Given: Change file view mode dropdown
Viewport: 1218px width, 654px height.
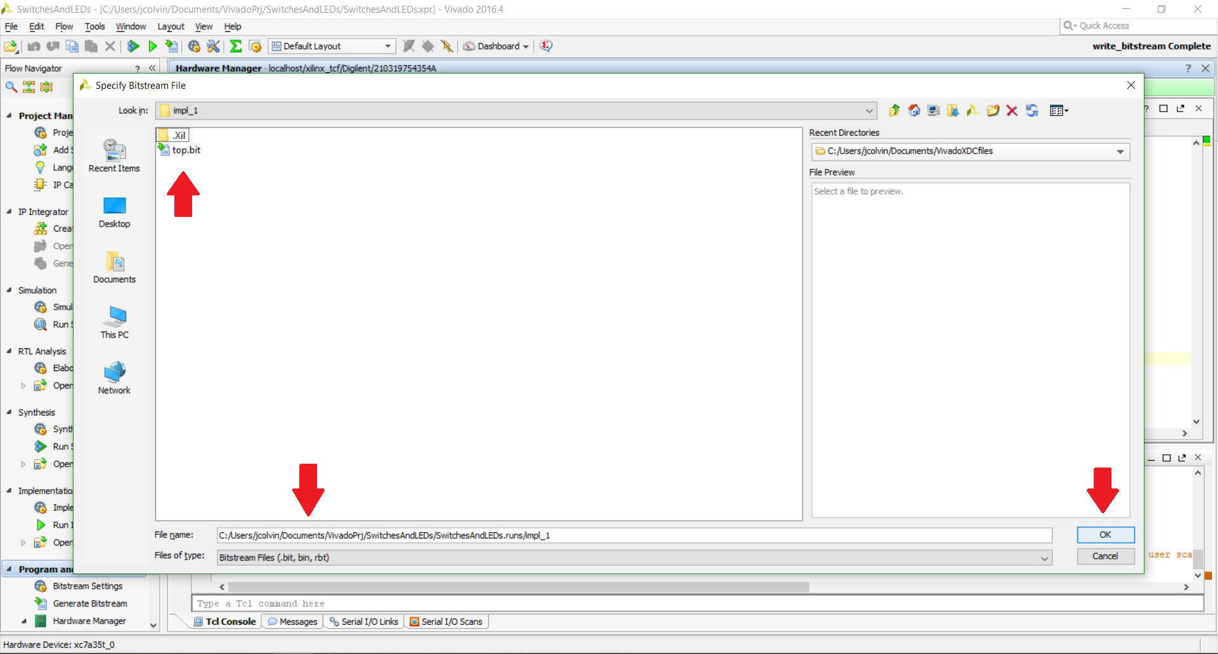Looking at the screenshot, I should tap(1059, 110).
